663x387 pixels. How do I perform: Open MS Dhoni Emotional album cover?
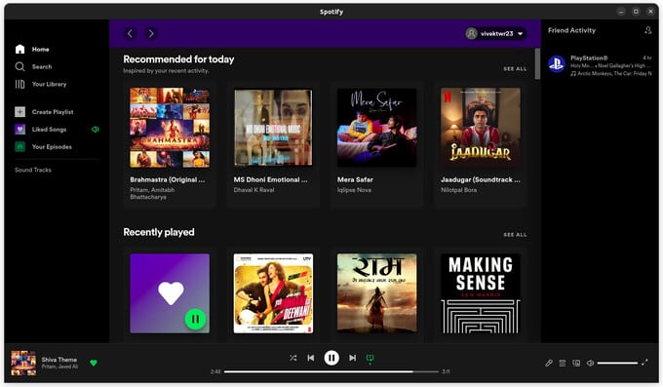click(x=273, y=128)
